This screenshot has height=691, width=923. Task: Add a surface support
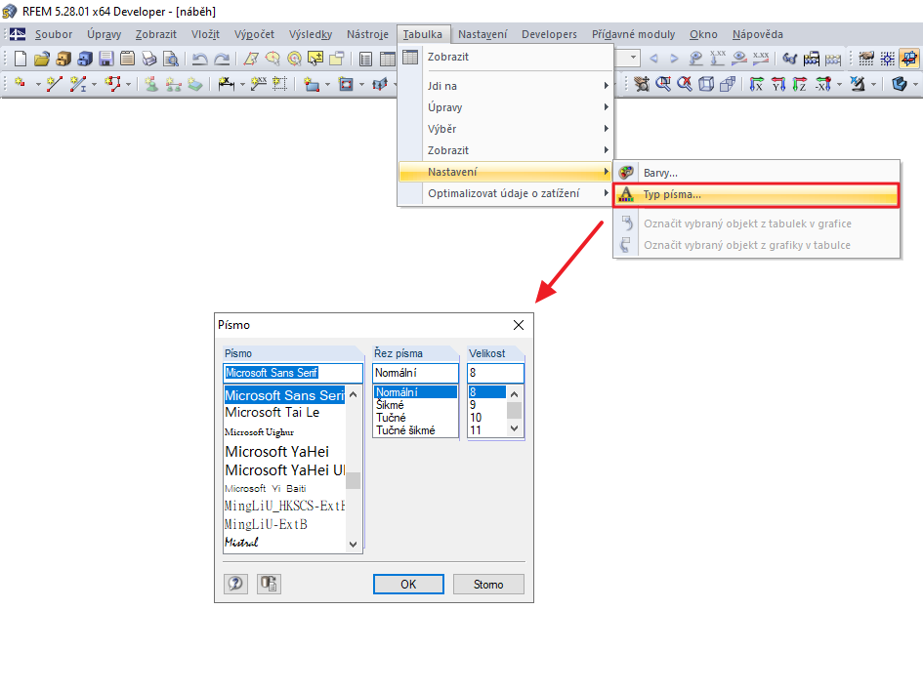194,84
